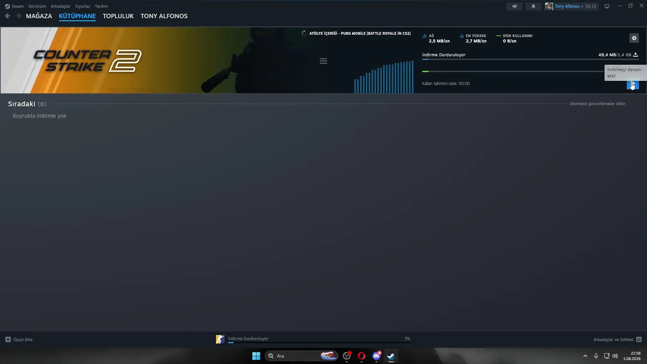Resume the download with the blue play button

tap(632, 84)
